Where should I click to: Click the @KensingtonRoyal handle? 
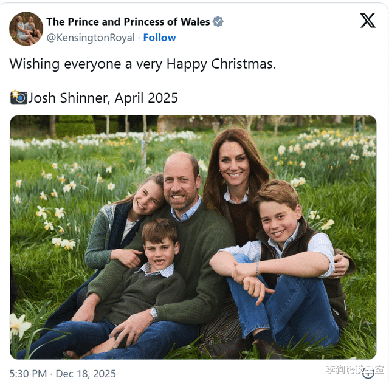[91, 38]
